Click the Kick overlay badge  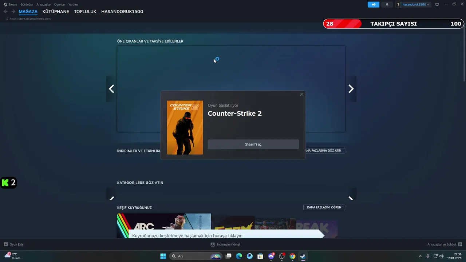pos(8,183)
